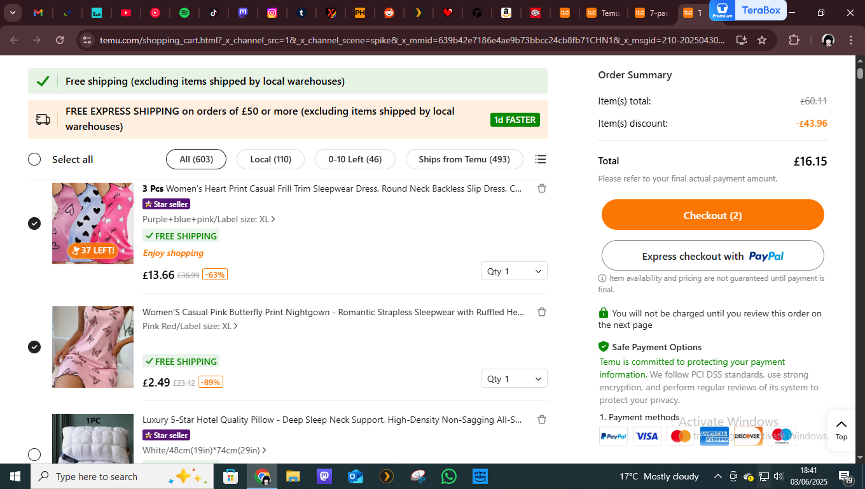
Task: Open Microsoft Store from the taskbar
Action: [230, 476]
